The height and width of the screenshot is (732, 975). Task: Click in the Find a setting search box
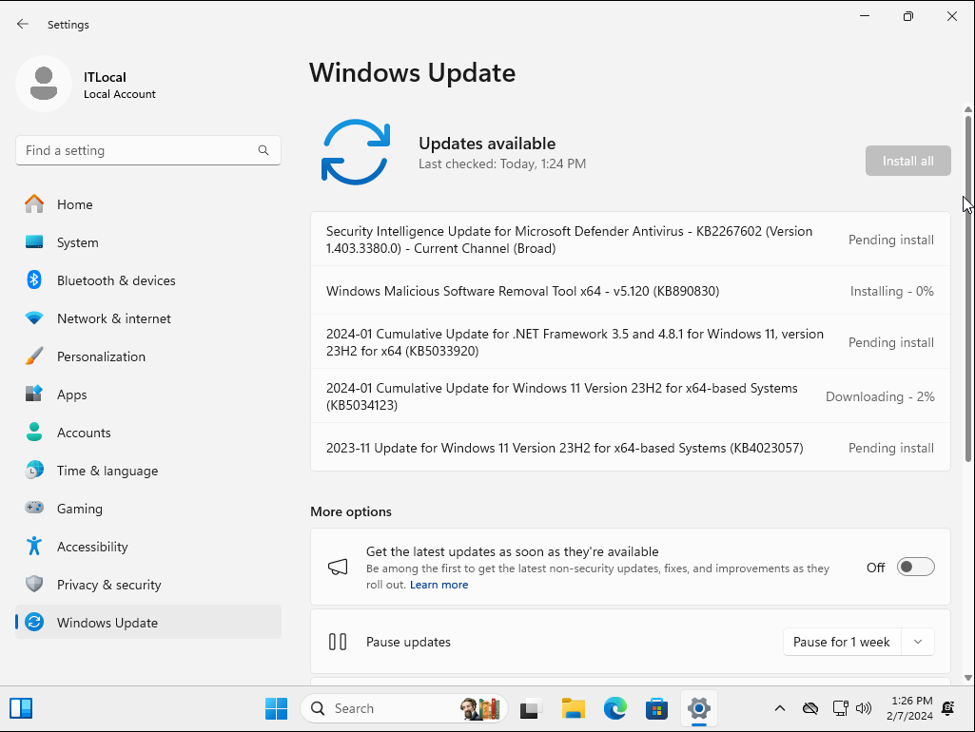[x=148, y=150]
